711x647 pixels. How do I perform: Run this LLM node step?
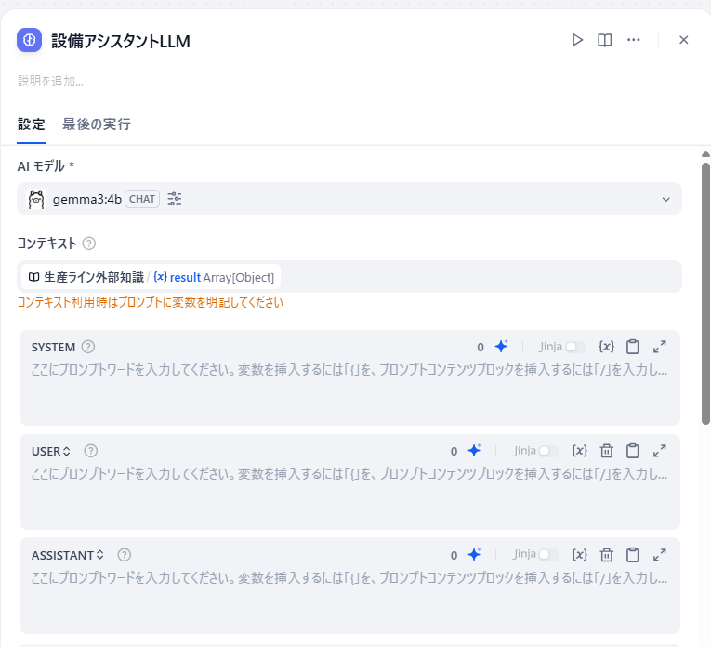tap(577, 40)
